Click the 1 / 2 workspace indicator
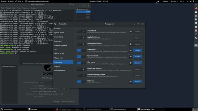This screenshot has width=198, height=111. tap(195, 109)
